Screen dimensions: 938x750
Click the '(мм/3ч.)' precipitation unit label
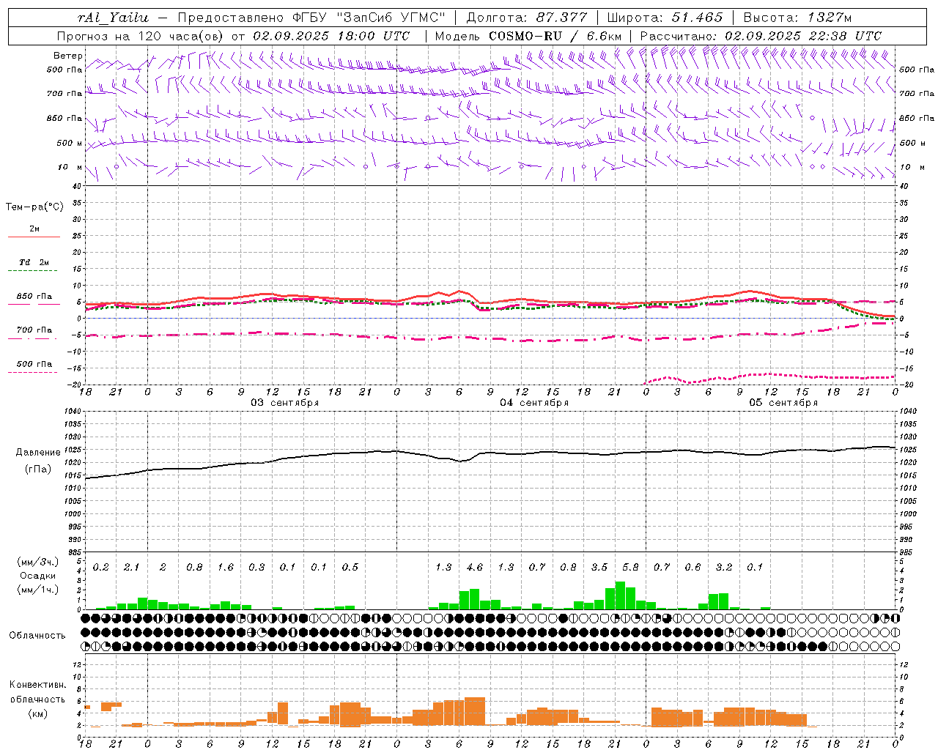pyautogui.click(x=37, y=562)
